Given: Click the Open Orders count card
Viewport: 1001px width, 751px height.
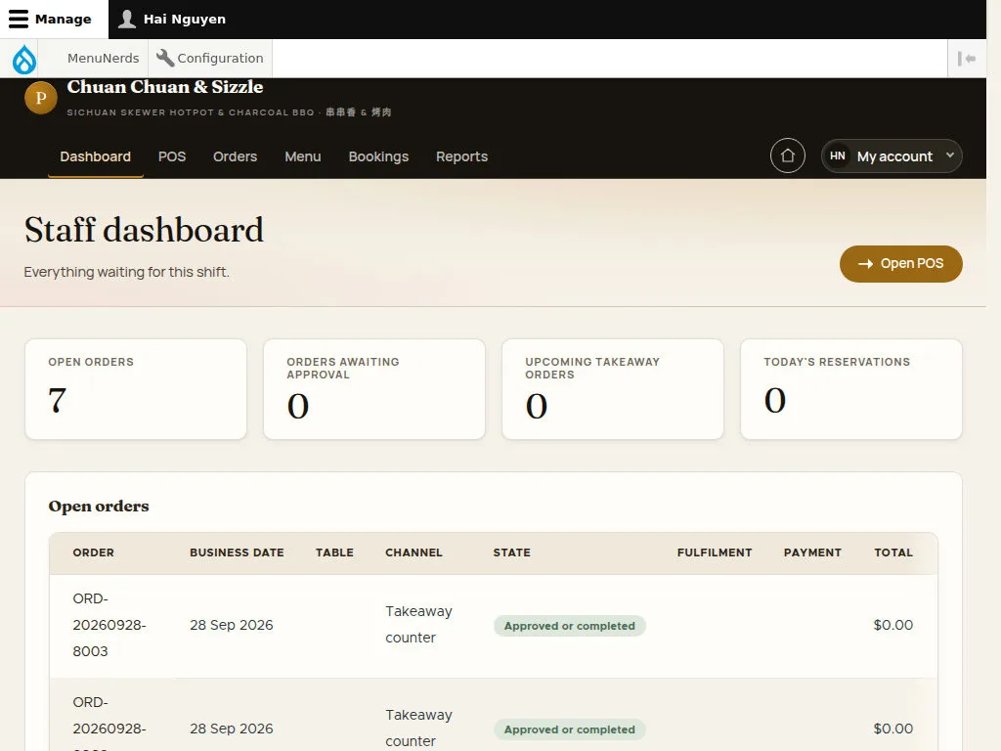Looking at the screenshot, I should pyautogui.click(x=136, y=389).
